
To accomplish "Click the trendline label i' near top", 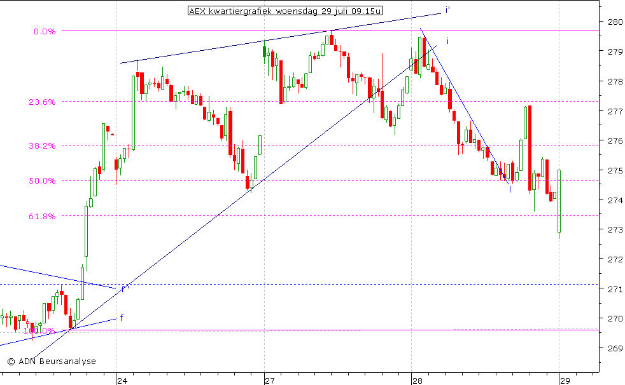I will (x=447, y=10).
